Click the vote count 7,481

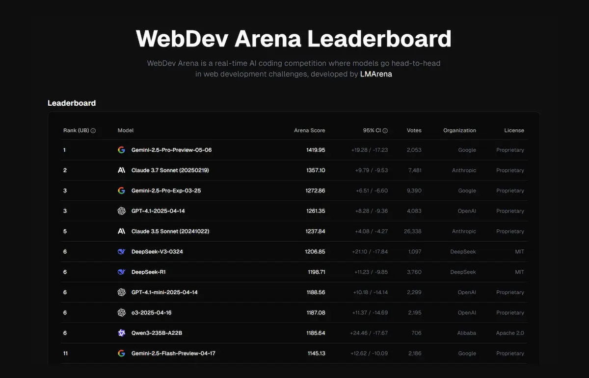coord(414,170)
